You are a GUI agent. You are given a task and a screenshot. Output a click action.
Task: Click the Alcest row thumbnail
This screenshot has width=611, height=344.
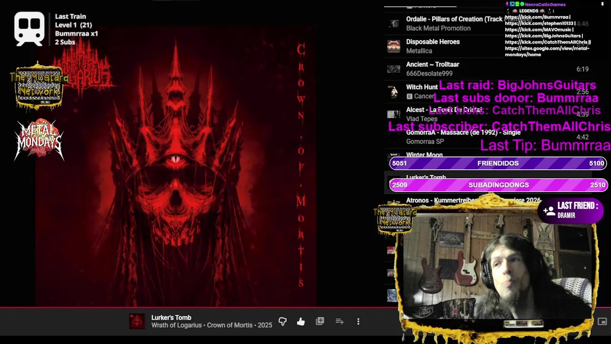pyautogui.click(x=393, y=114)
